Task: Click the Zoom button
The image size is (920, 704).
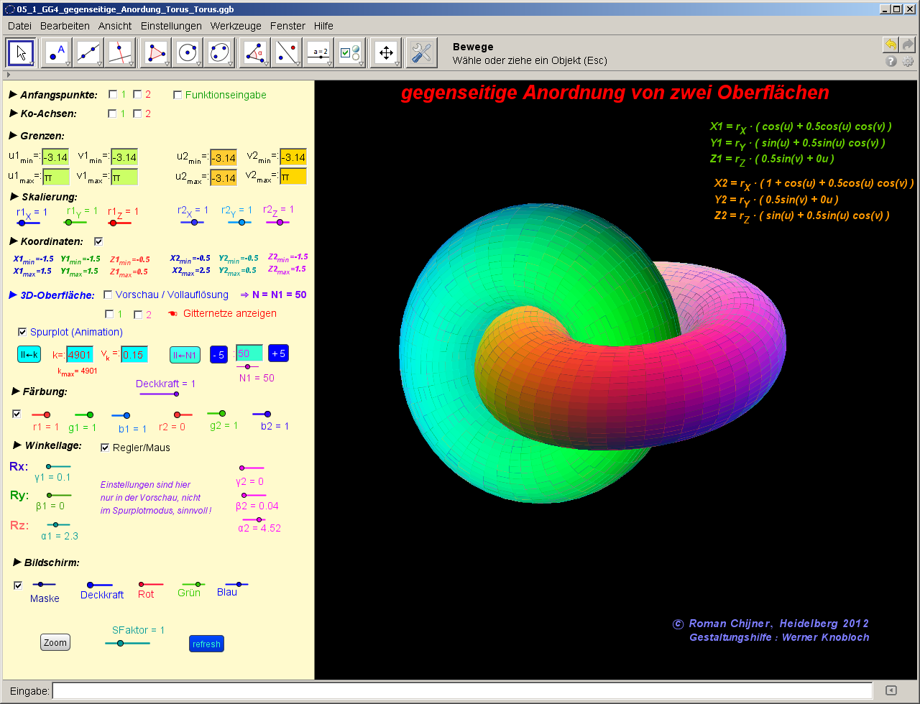Action: pos(55,642)
